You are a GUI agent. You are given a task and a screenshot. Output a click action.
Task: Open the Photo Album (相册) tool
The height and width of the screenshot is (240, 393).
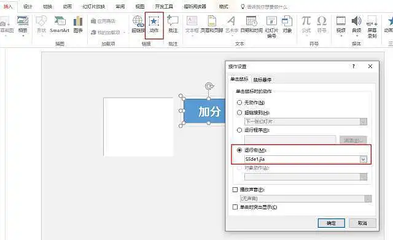[23, 25]
